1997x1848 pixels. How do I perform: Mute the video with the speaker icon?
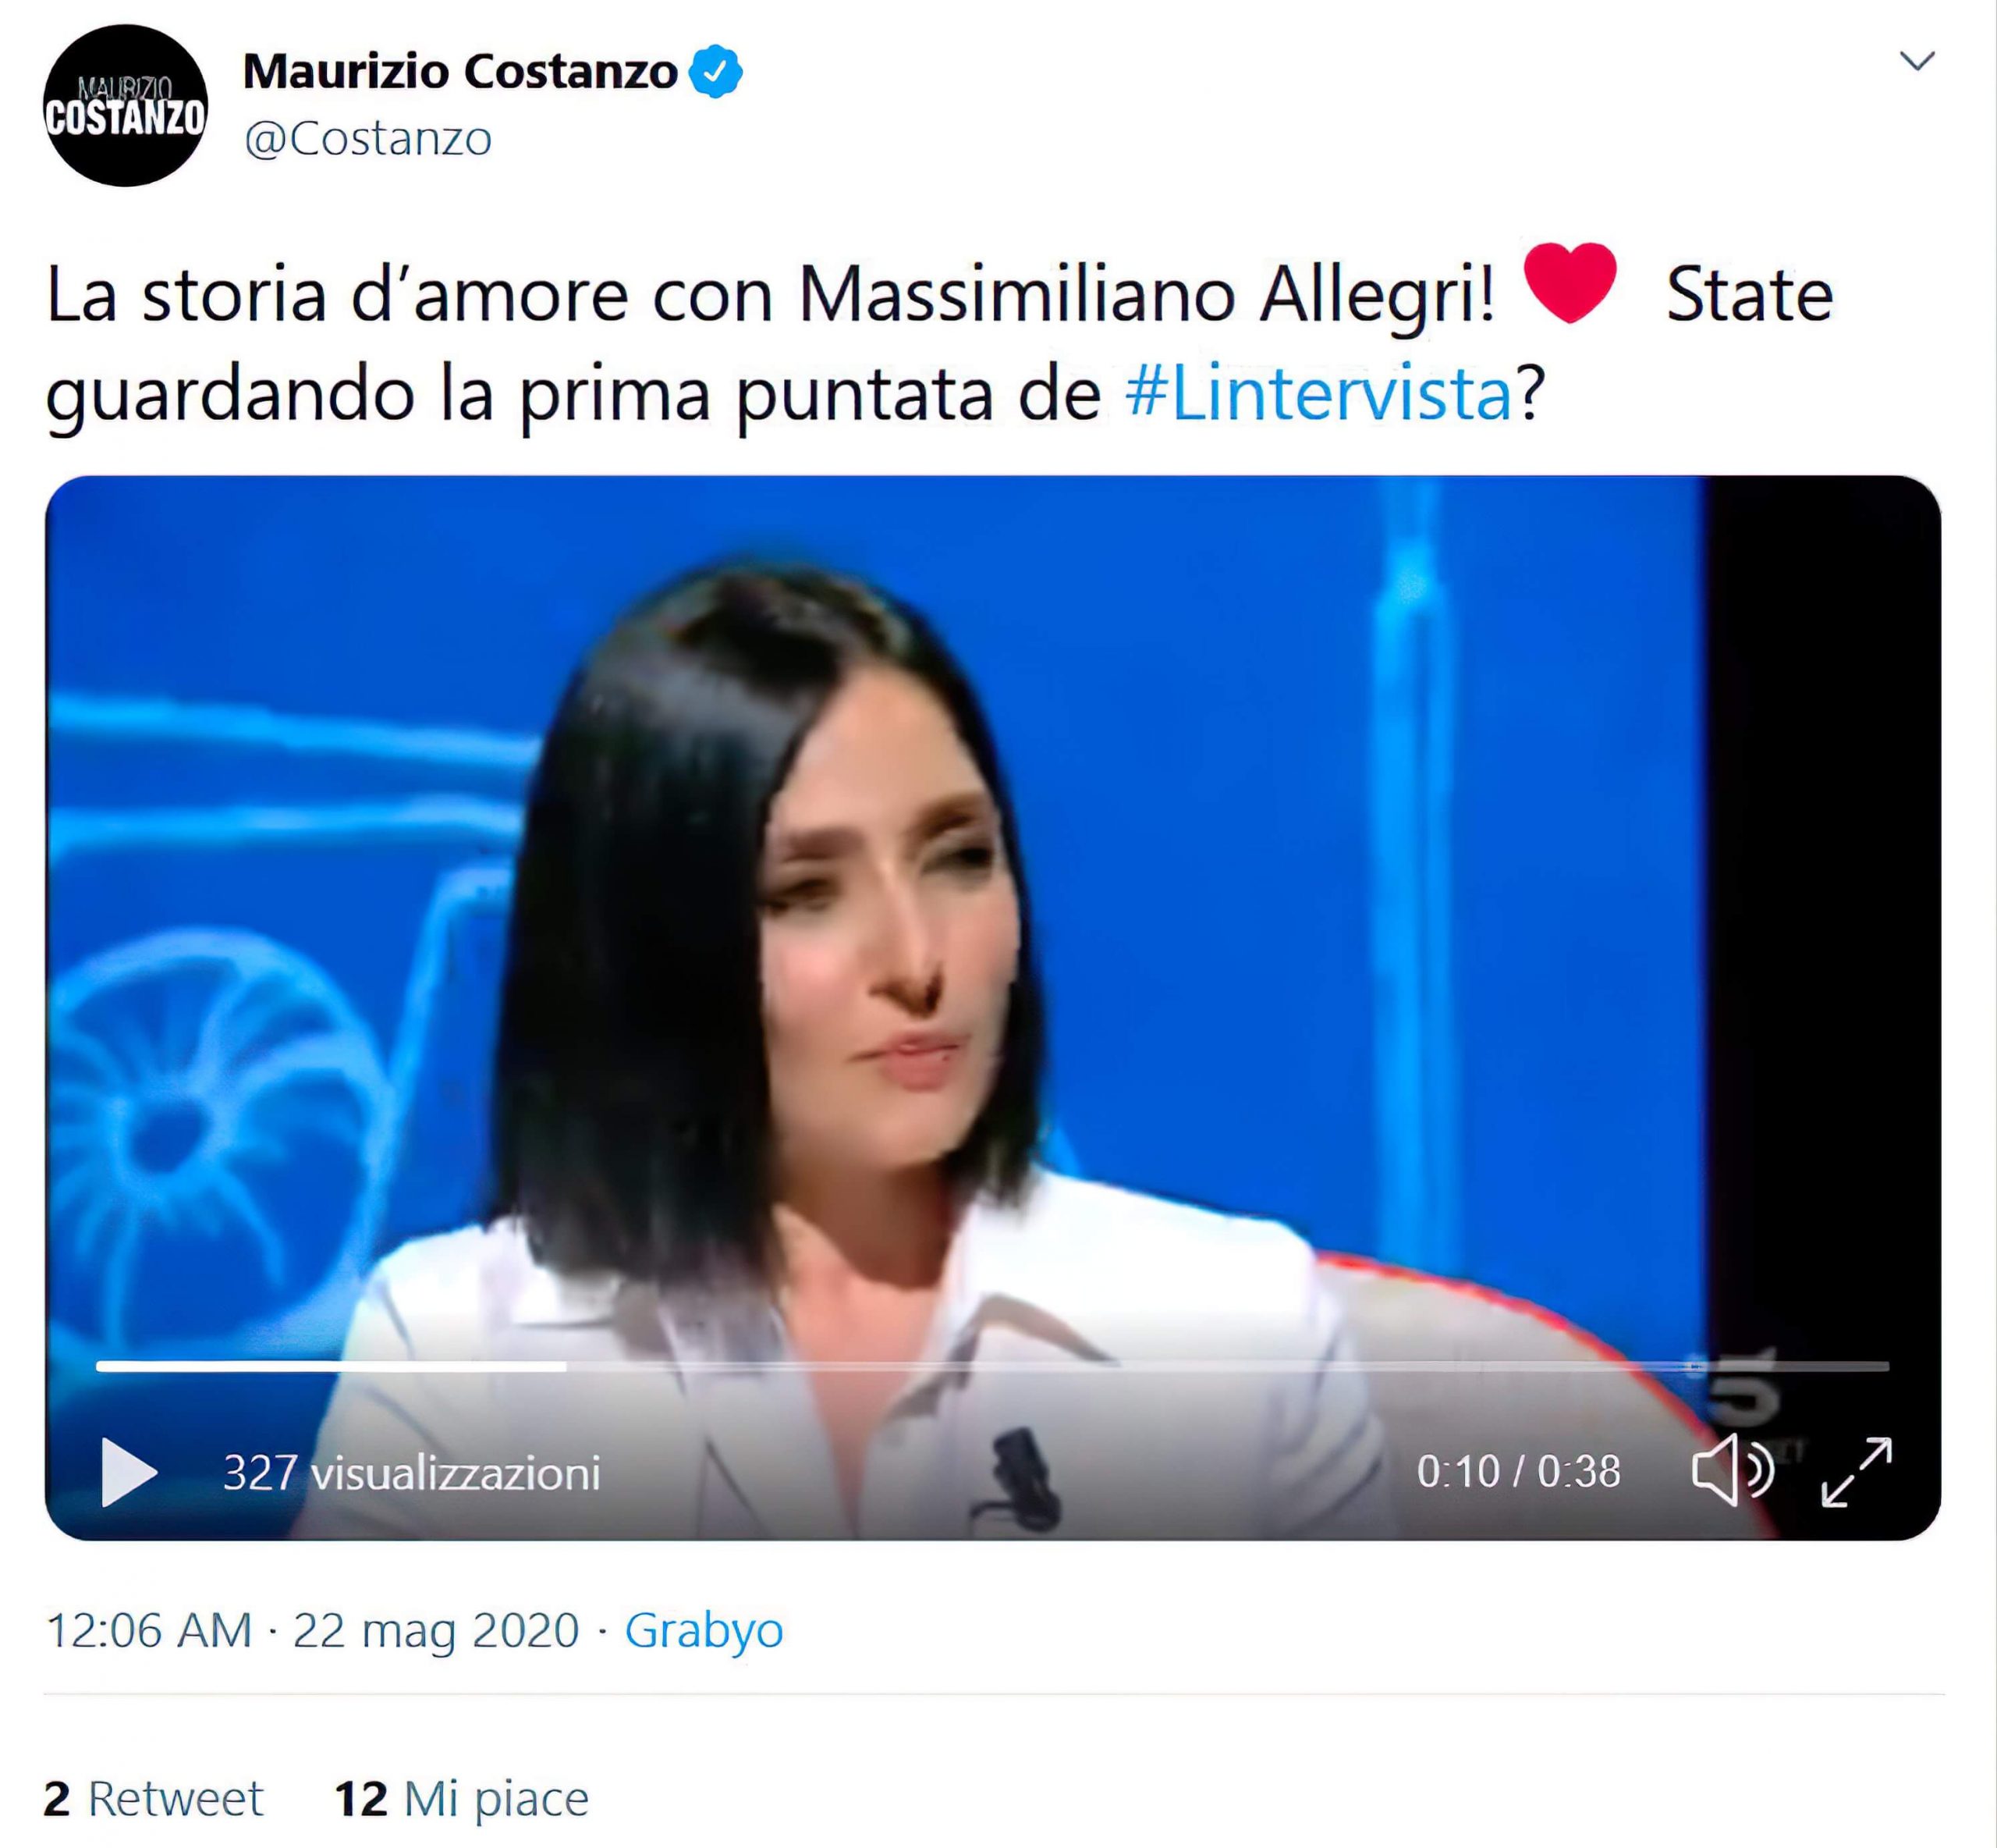point(1732,1470)
